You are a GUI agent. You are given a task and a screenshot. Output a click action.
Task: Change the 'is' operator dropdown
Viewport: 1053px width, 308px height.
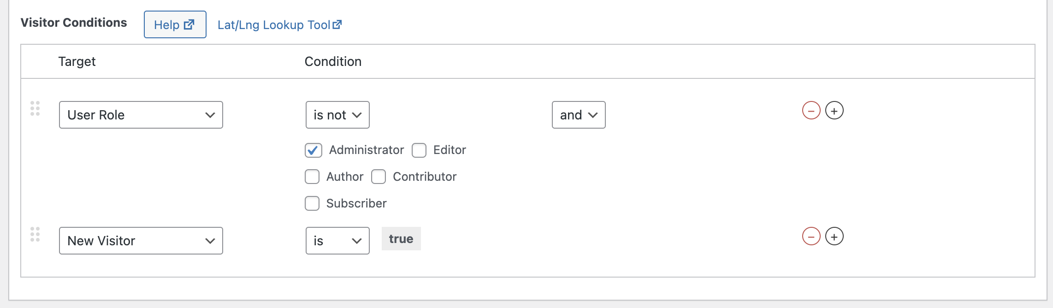click(x=337, y=241)
